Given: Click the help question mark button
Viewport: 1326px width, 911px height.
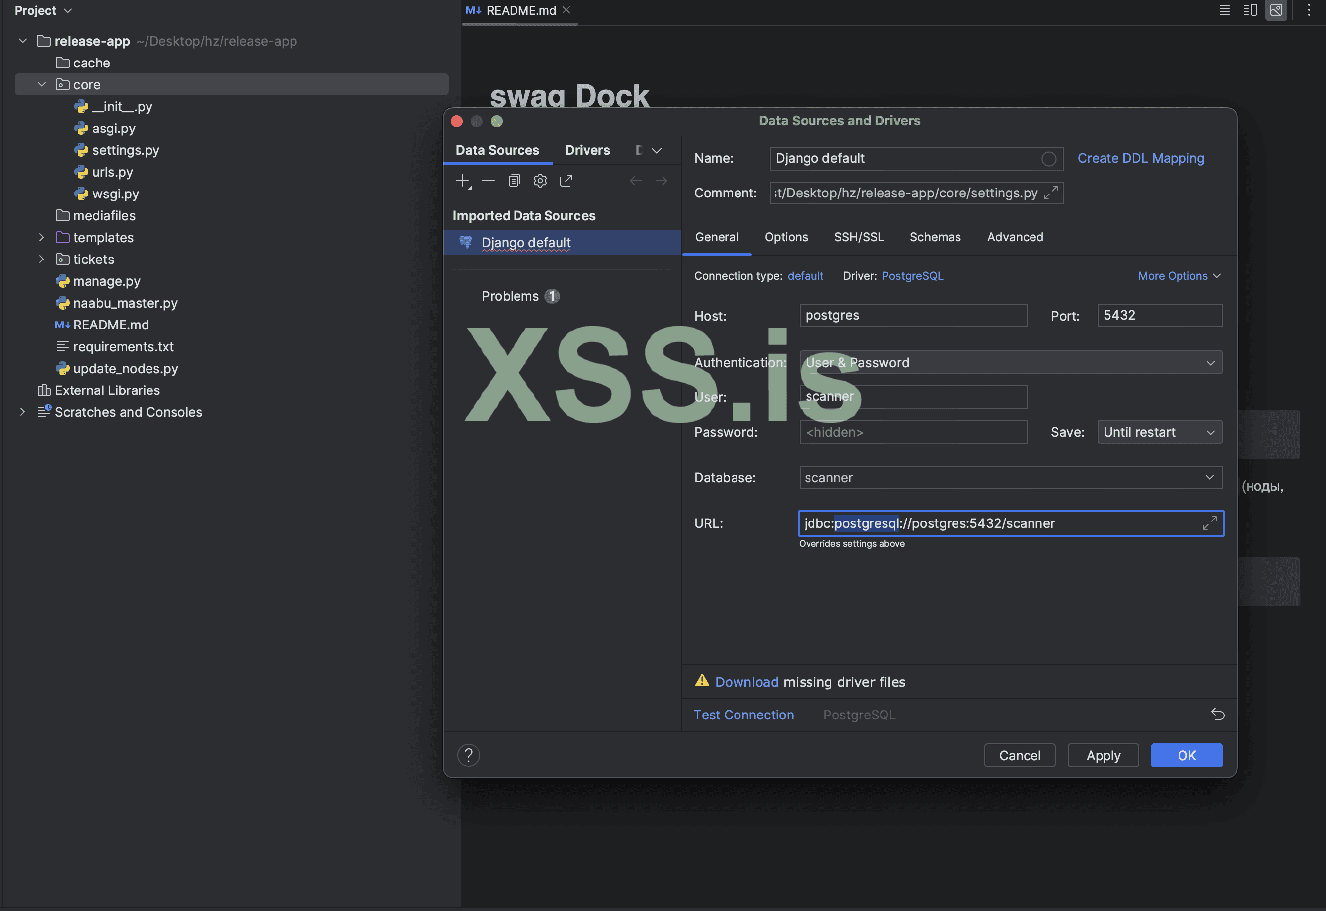Looking at the screenshot, I should (468, 755).
